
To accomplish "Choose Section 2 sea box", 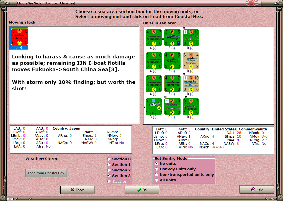I will tap(119, 170).
